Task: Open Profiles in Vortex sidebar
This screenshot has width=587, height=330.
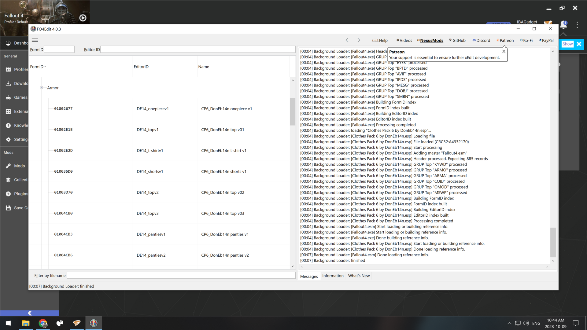Action: coord(17,69)
